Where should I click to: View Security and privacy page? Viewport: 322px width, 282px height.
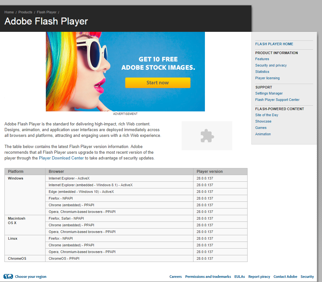coord(271,65)
